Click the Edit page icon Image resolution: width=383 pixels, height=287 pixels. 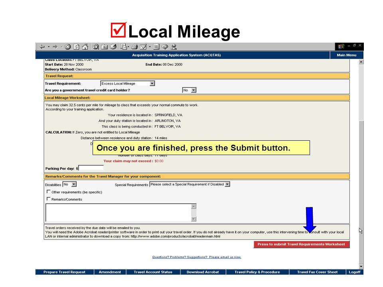coord(143,47)
